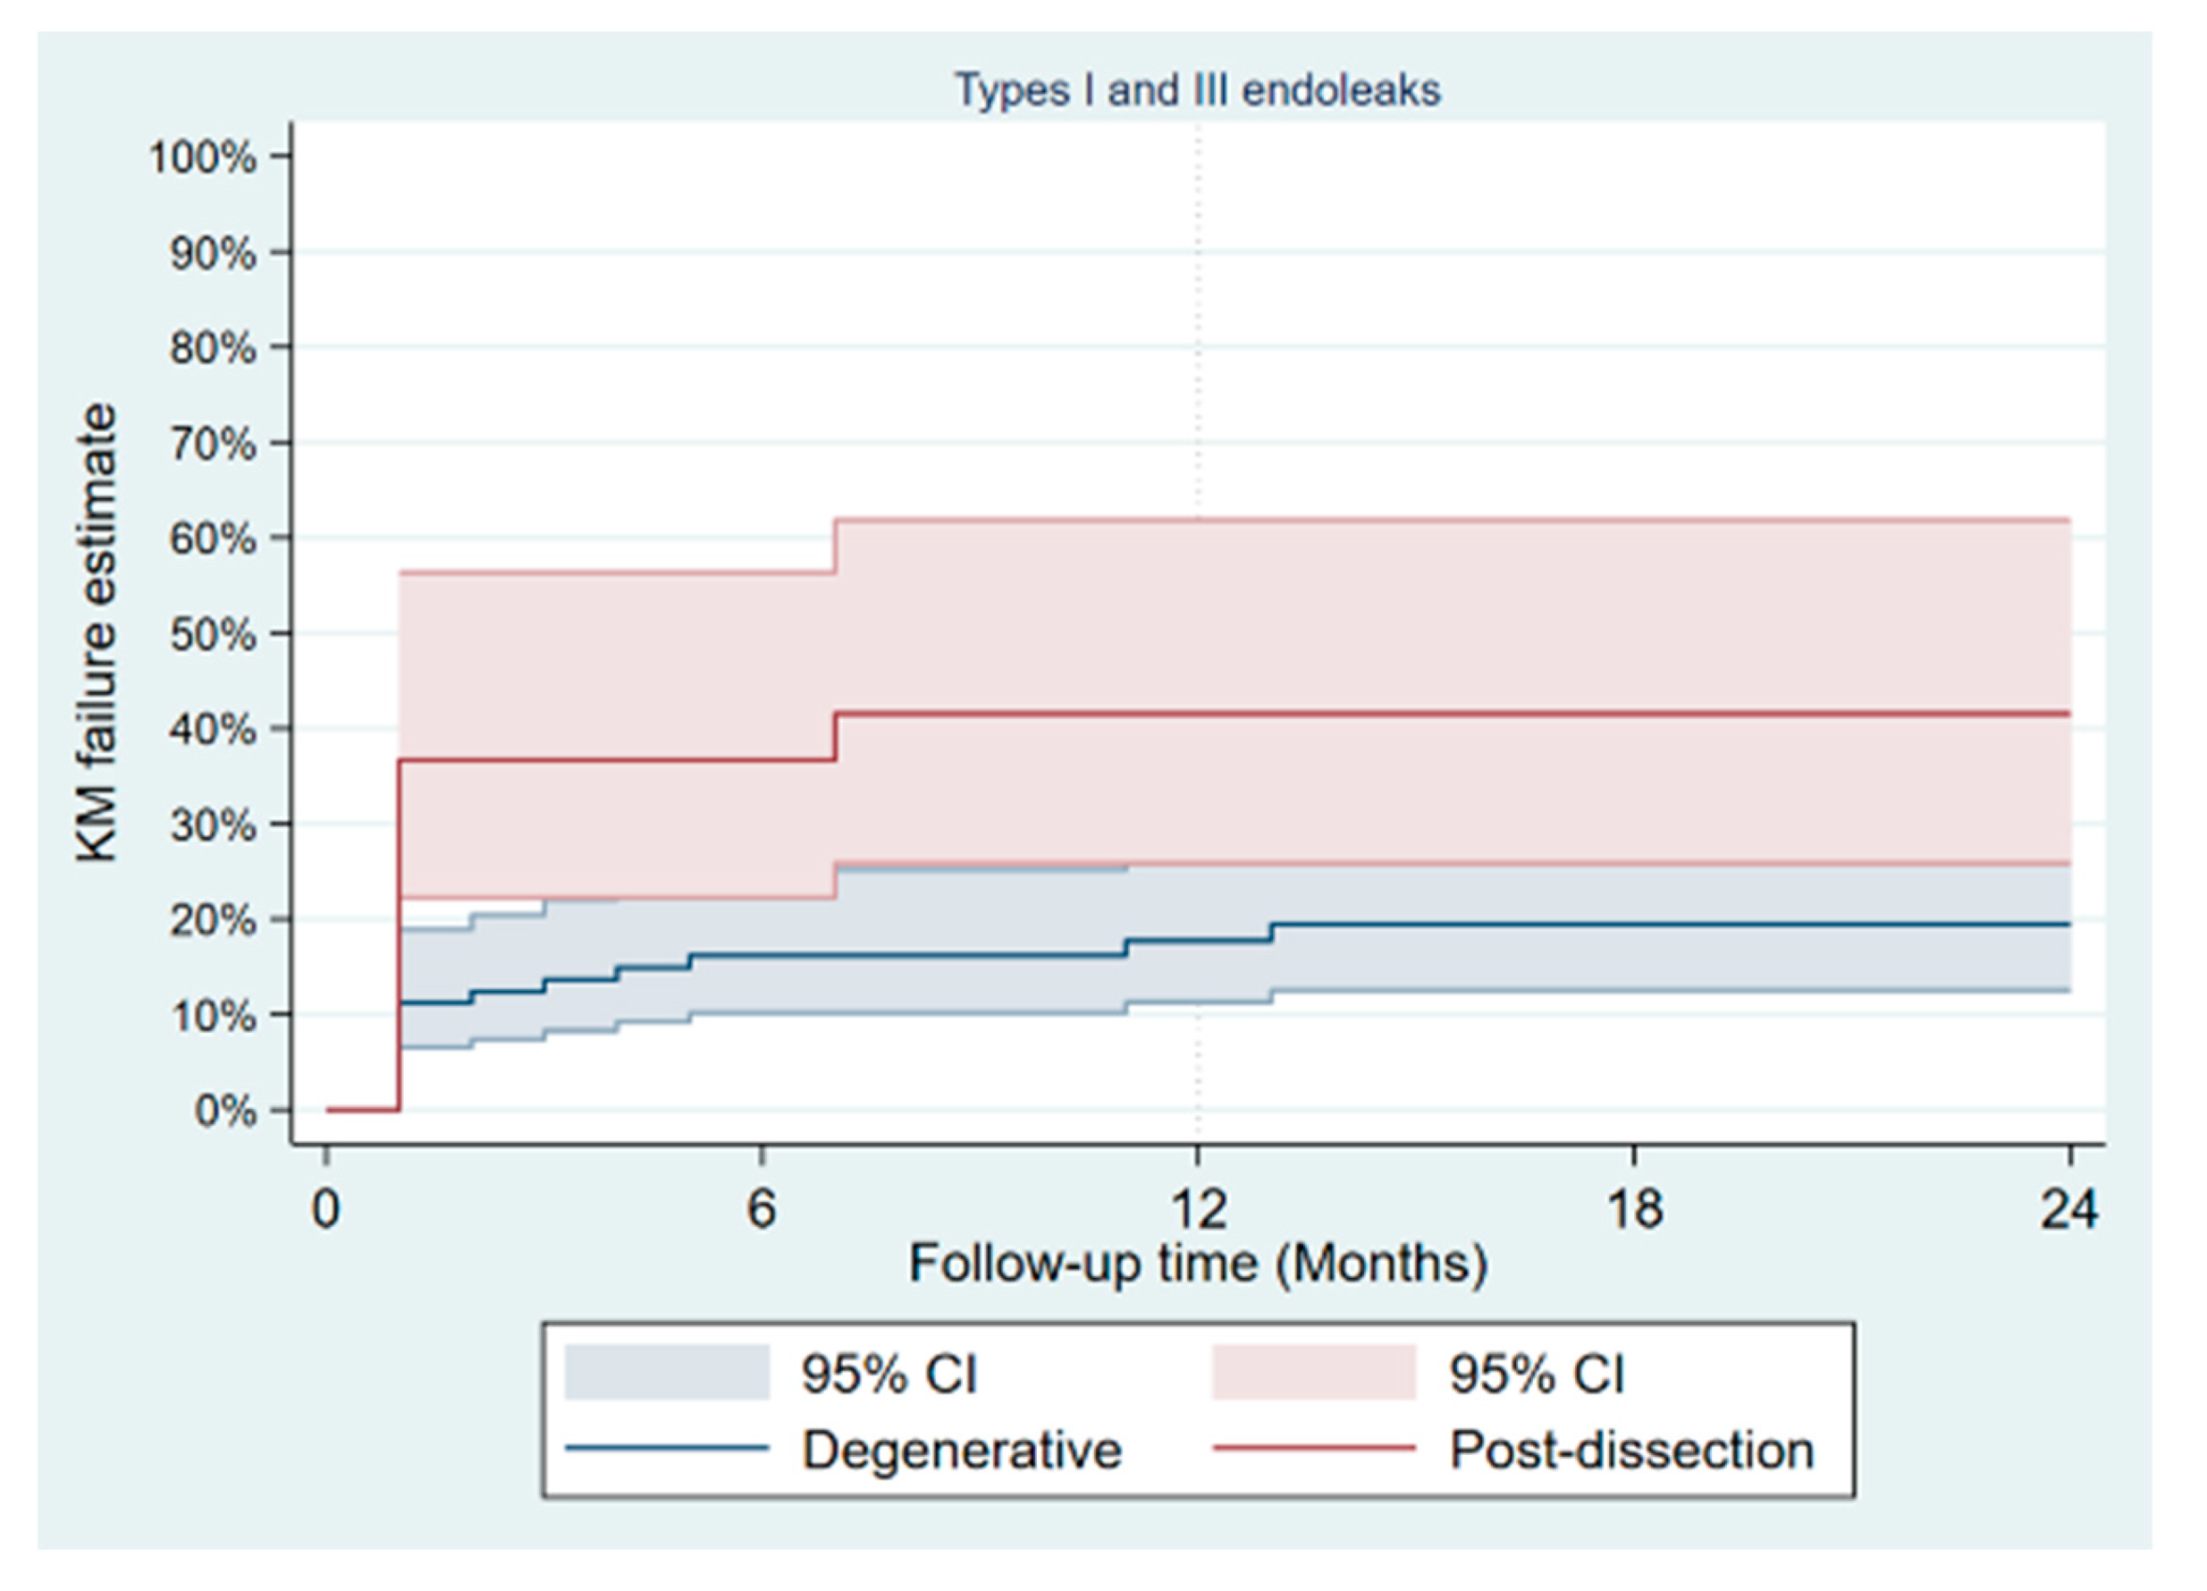Select the KM failure estimate axis label
This screenshot has height=1591, width=2207.
(x=98, y=633)
